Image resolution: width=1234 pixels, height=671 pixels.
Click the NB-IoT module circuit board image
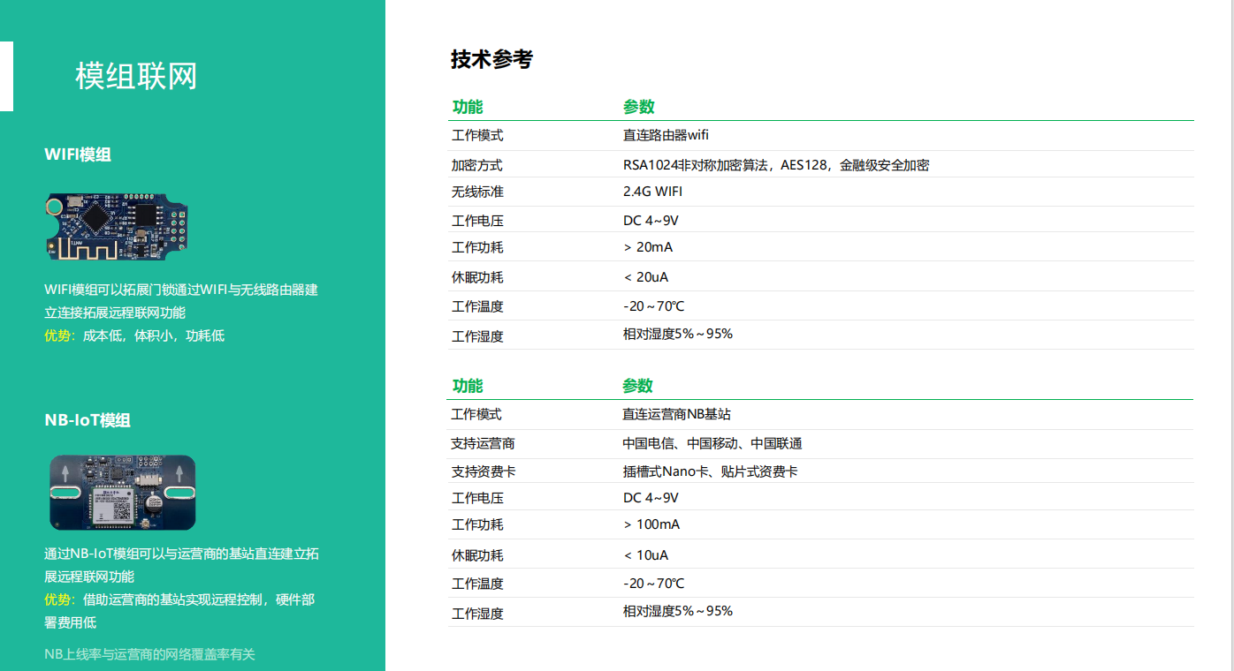pyautogui.click(x=122, y=492)
